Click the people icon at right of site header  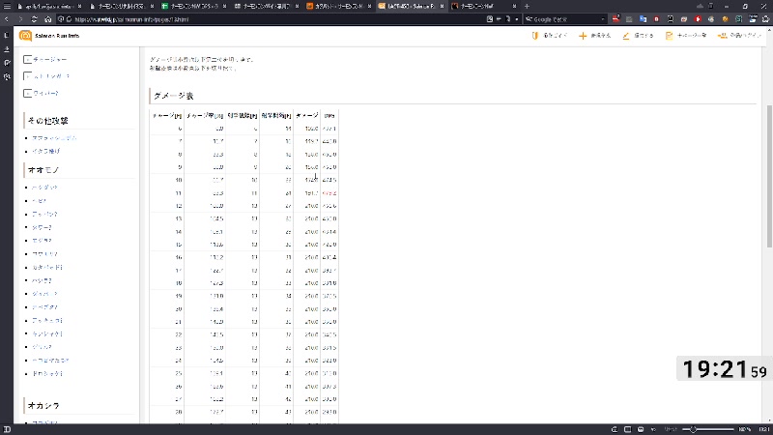[722, 36]
